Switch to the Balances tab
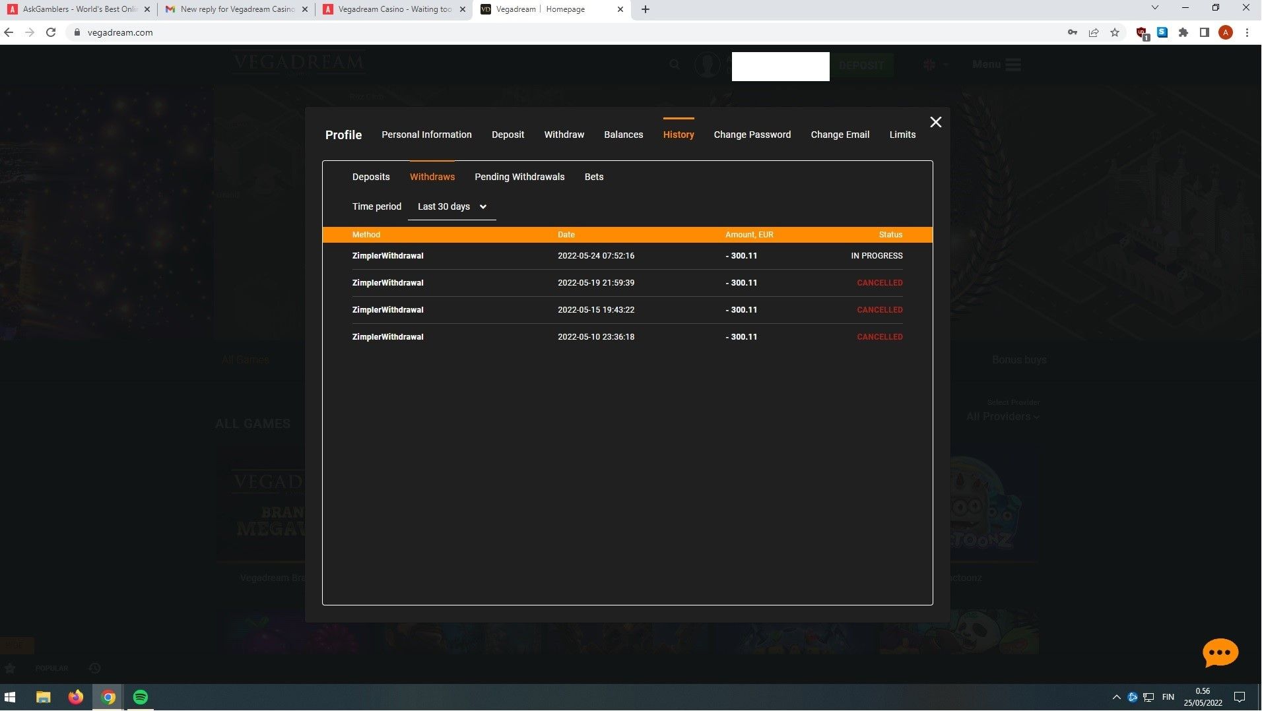This screenshot has height=711, width=1262. coord(623,135)
